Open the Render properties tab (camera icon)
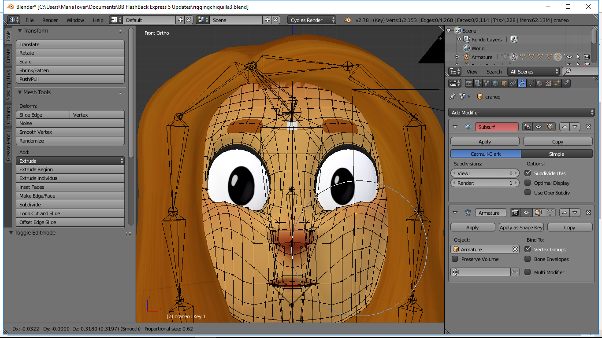 [x=469, y=83]
